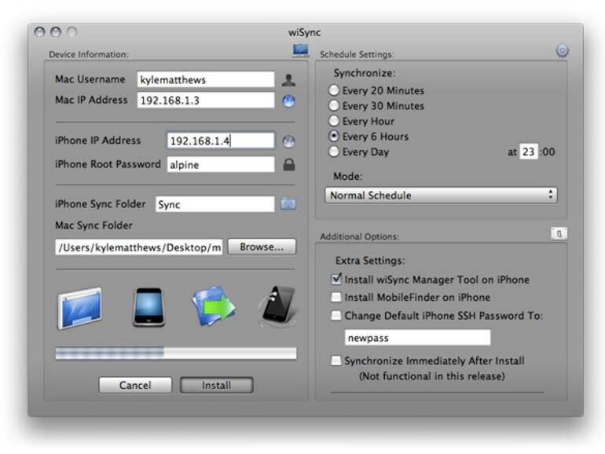Click the Cancel button
The height and width of the screenshot is (454, 605).
pos(135,386)
